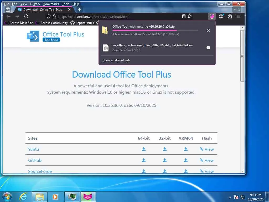
Task: Toggle reader view
Action: (184, 17)
